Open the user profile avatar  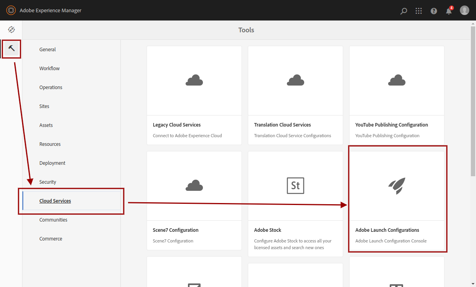click(x=465, y=10)
